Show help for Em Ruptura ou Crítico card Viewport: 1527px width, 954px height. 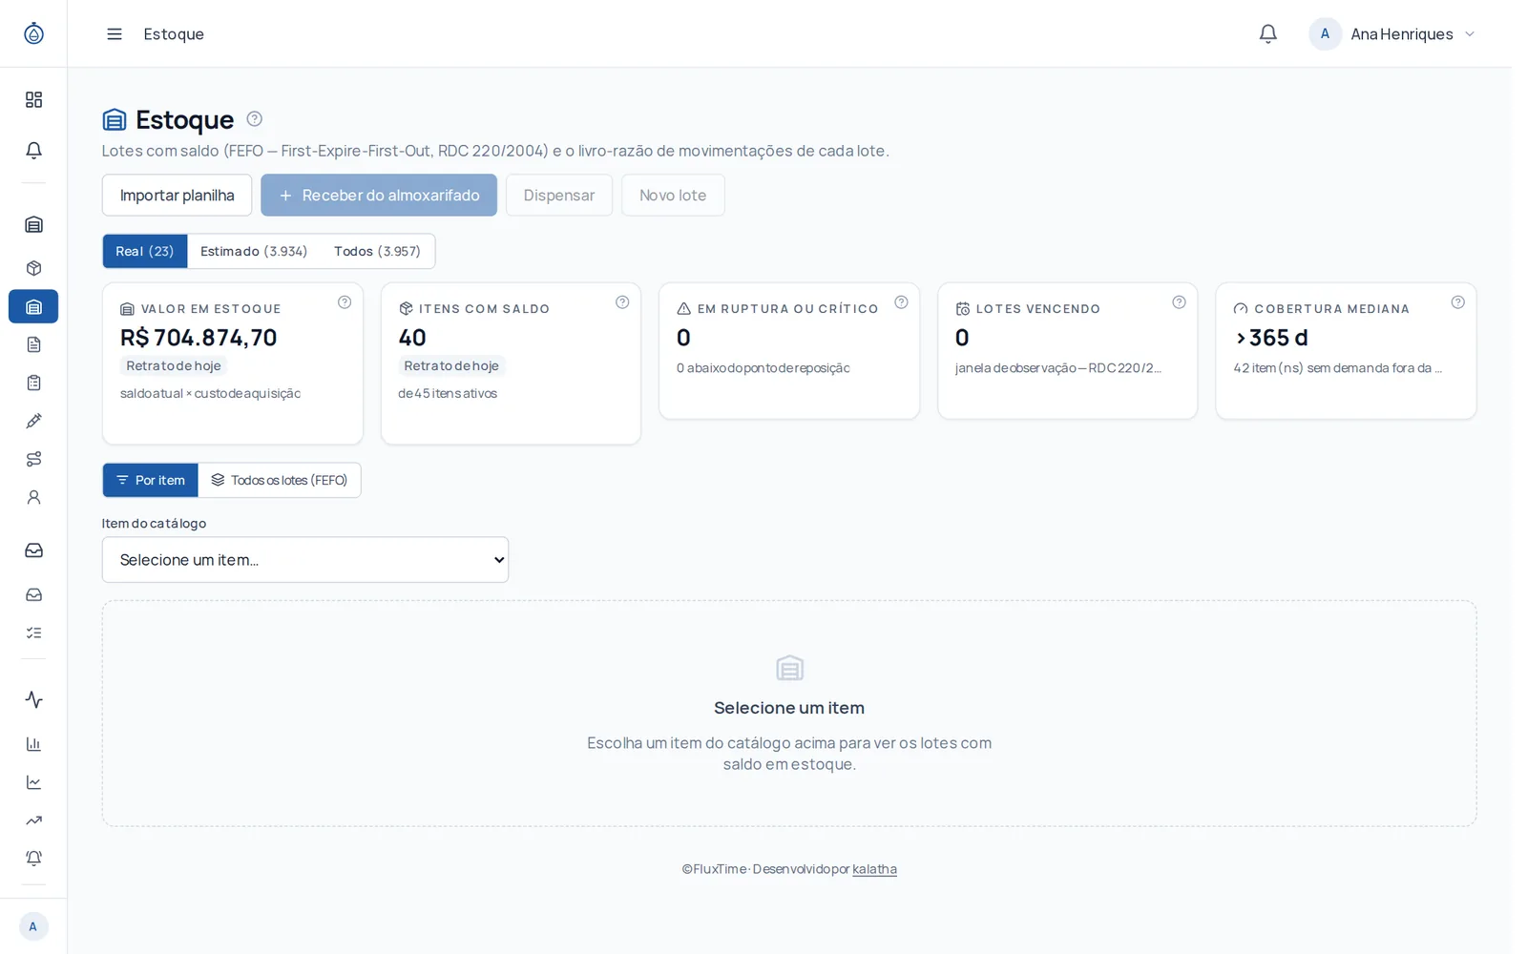click(x=901, y=302)
